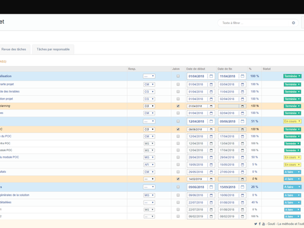Open calendar icon beside 29/04/2018 end date
This screenshot has width=304, height=228.
click(243, 158)
